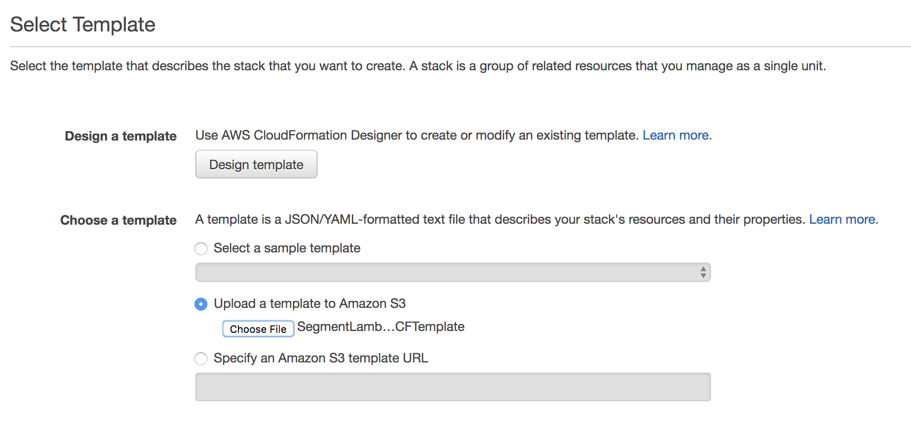The width and height of the screenshot is (911, 429).
Task: Click "Choose File" to upload a template
Action: (x=258, y=329)
